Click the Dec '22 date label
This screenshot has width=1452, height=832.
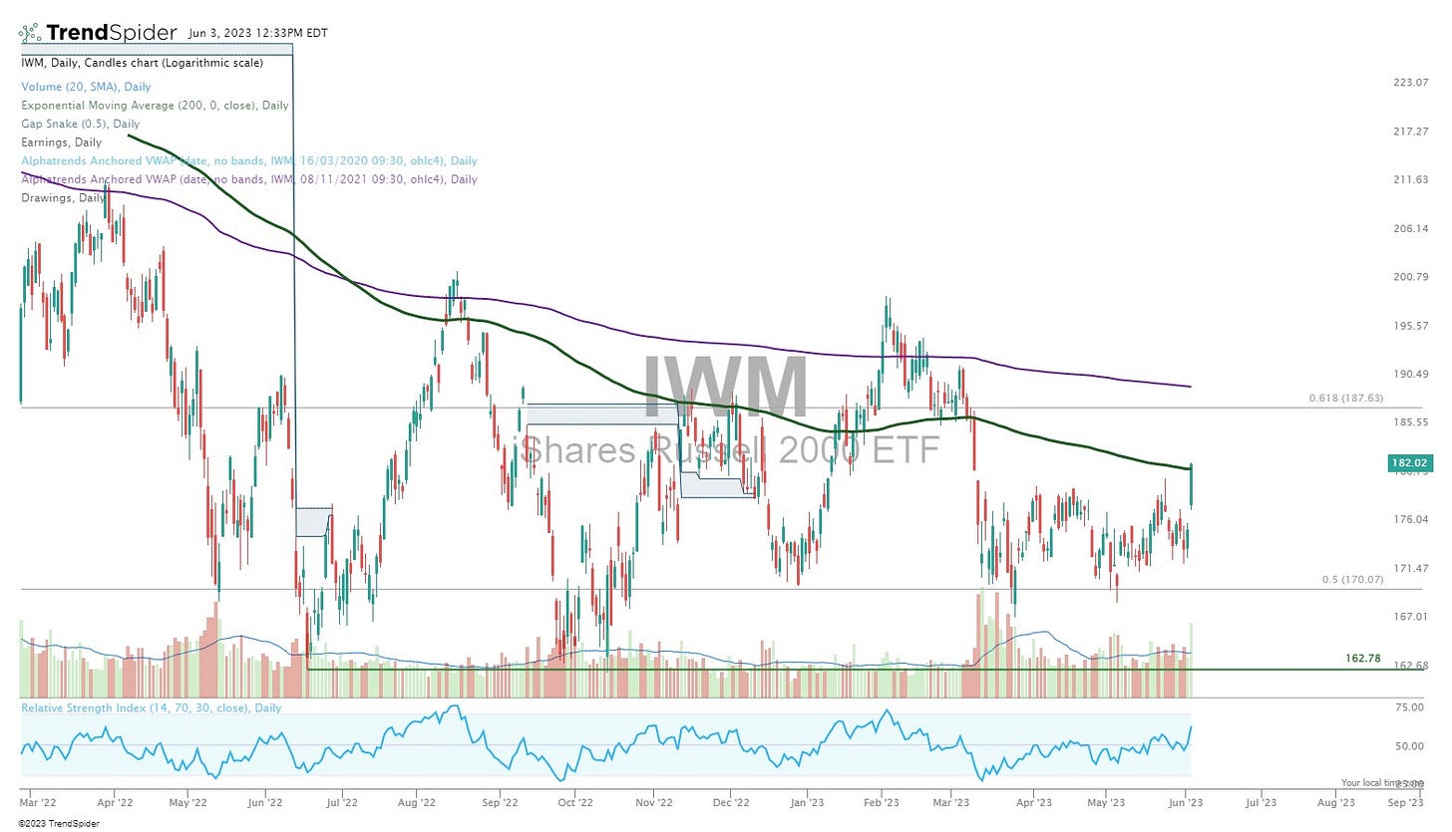point(731,801)
